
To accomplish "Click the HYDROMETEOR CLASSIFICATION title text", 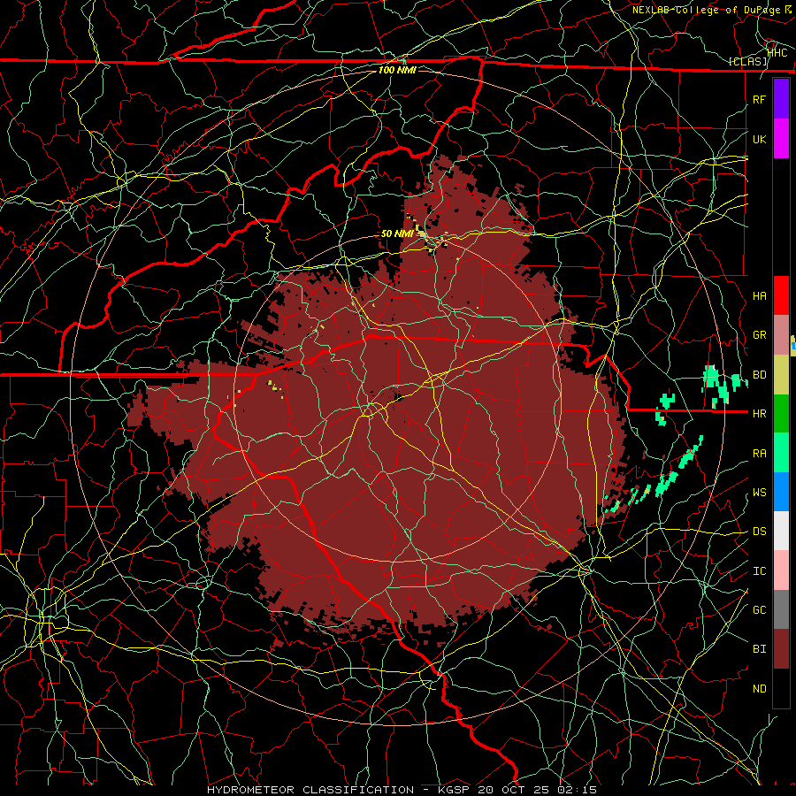I will click(x=310, y=790).
